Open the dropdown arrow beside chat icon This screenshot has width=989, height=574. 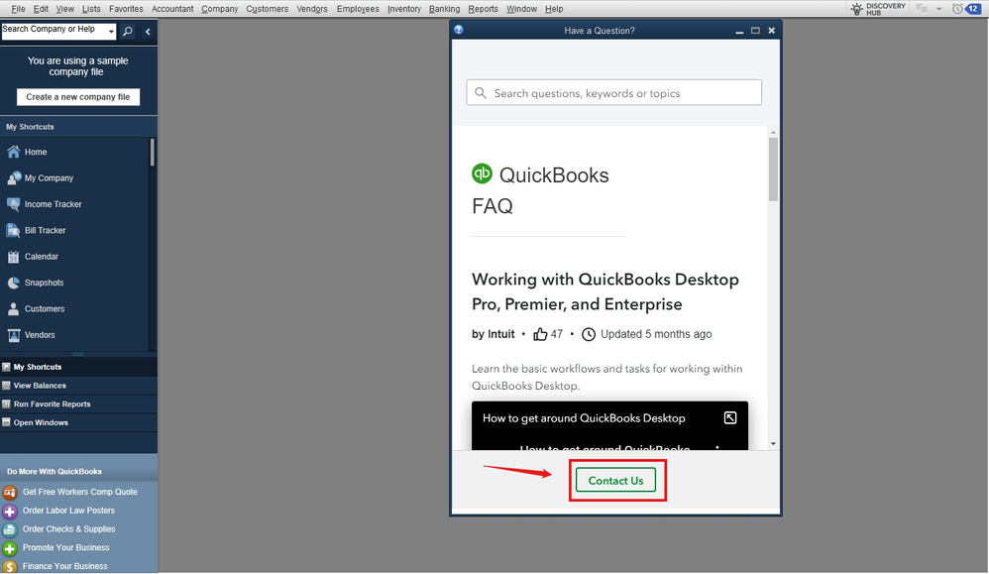point(938,9)
